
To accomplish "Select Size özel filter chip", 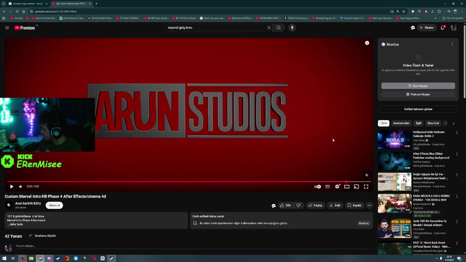I will click(x=433, y=123).
